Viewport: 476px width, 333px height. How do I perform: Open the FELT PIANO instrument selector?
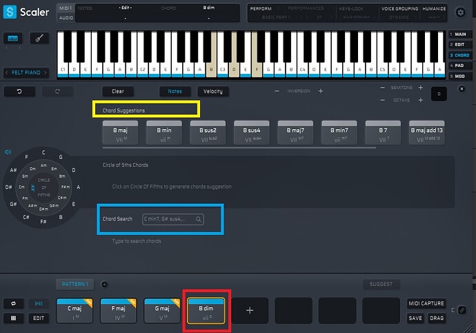pyautogui.click(x=26, y=73)
